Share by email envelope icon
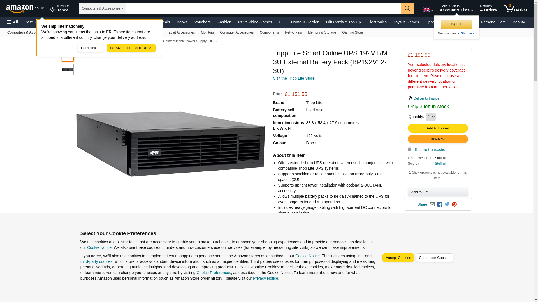This screenshot has width=538, height=302. click(432, 204)
